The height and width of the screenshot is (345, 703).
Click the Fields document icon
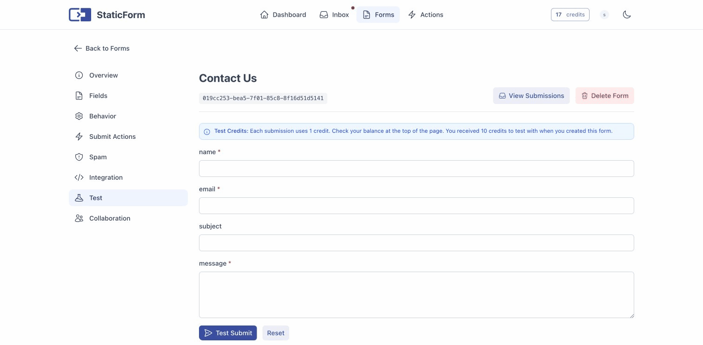point(79,96)
